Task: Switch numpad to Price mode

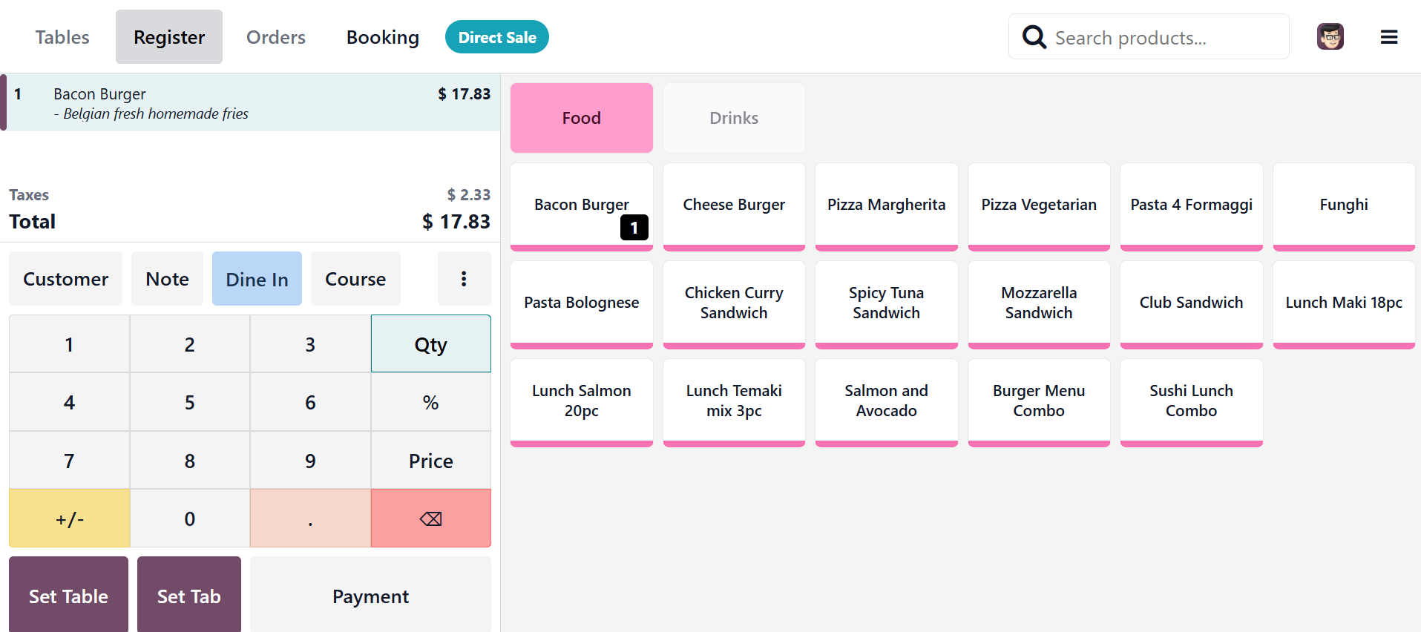Action: (x=430, y=461)
